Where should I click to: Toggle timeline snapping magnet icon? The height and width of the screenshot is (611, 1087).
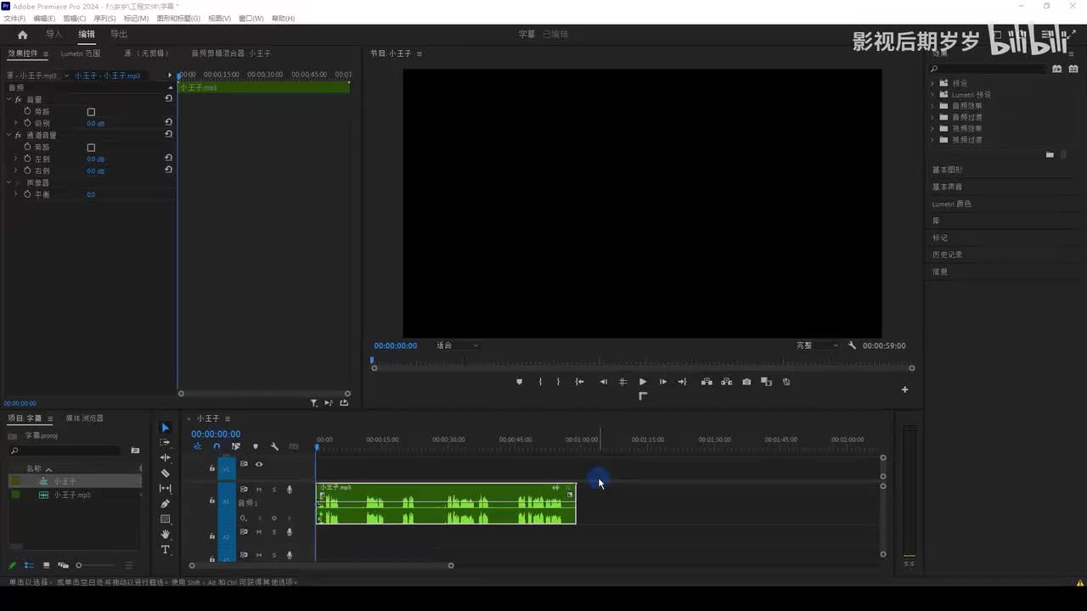click(x=217, y=446)
